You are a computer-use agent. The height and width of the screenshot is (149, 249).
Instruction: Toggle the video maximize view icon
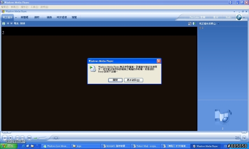pos(189,24)
